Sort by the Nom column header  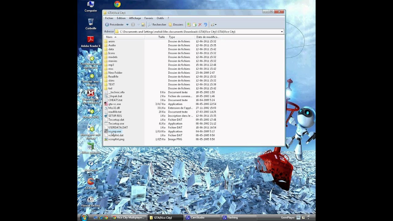[x=124, y=37]
